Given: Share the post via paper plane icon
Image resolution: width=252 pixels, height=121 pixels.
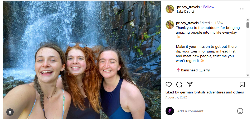Looking at the screenshot, I should click(x=190, y=85).
